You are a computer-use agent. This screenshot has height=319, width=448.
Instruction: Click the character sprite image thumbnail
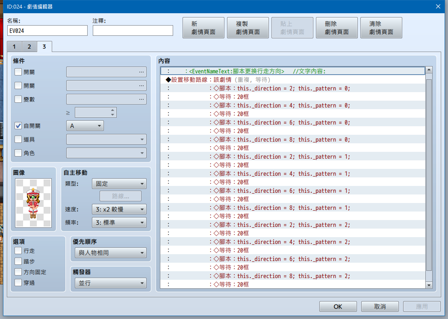[33, 203]
